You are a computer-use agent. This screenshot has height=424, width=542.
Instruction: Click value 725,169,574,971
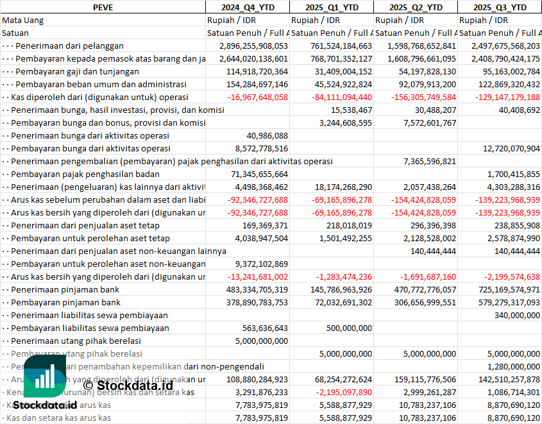pyautogui.click(x=509, y=289)
